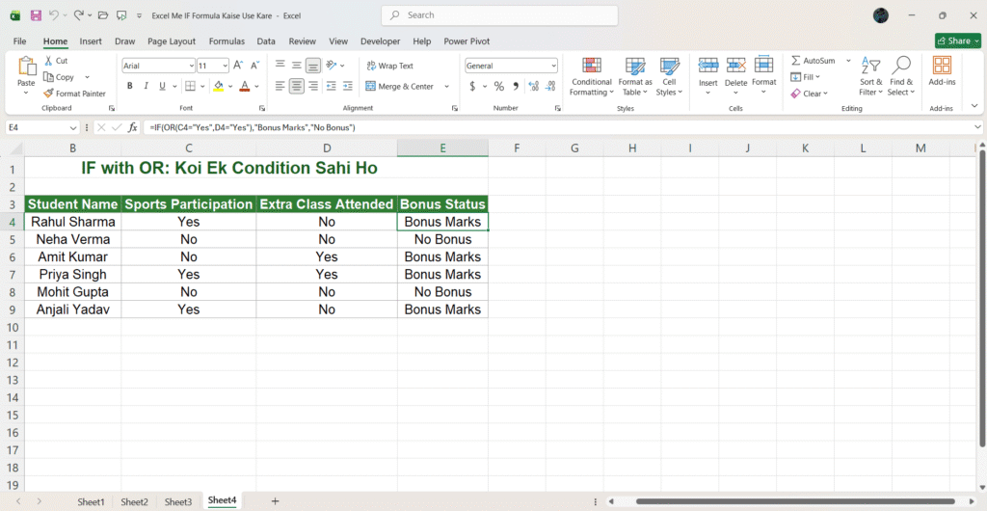Click the Redo arrow icon

click(x=79, y=15)
